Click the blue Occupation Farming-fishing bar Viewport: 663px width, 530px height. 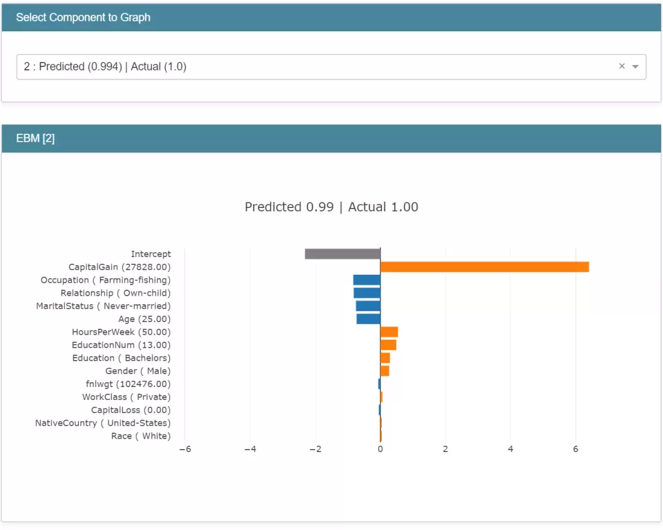(366, 280)
